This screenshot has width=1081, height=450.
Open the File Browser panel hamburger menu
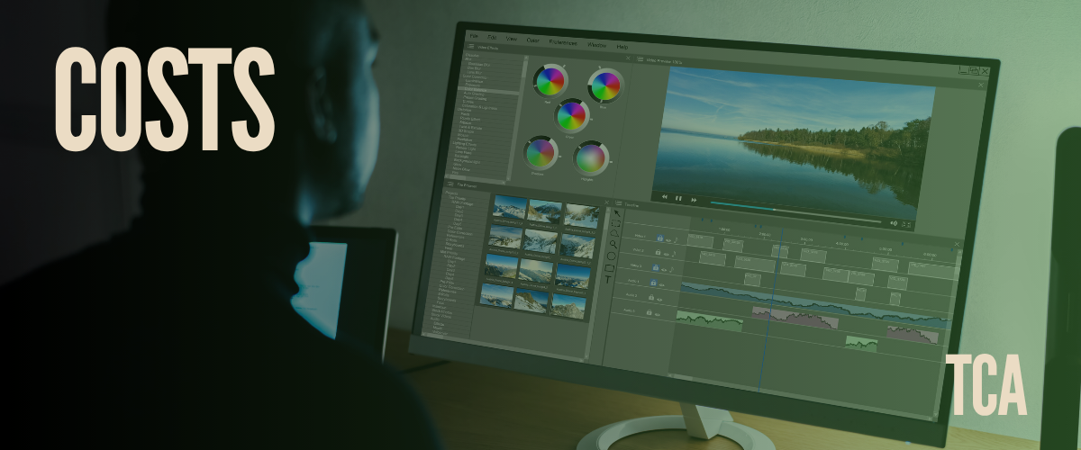[x=450, y=184]
